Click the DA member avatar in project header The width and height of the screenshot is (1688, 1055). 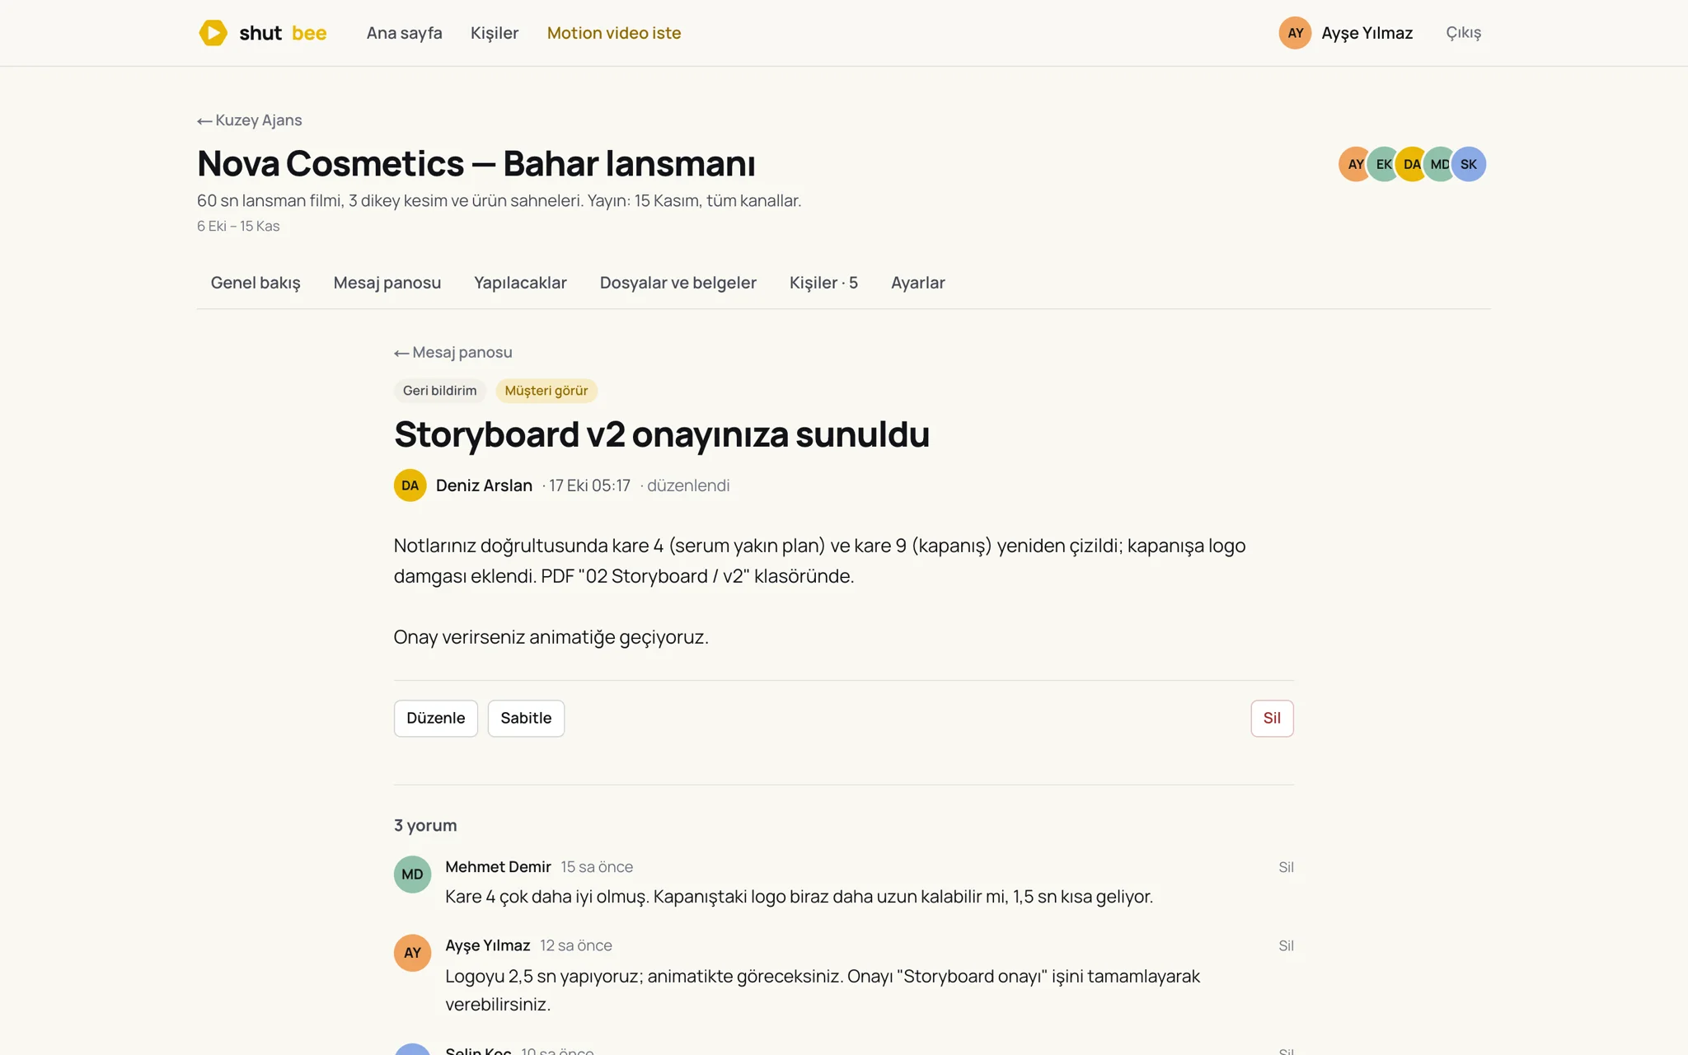(1412, 164)
